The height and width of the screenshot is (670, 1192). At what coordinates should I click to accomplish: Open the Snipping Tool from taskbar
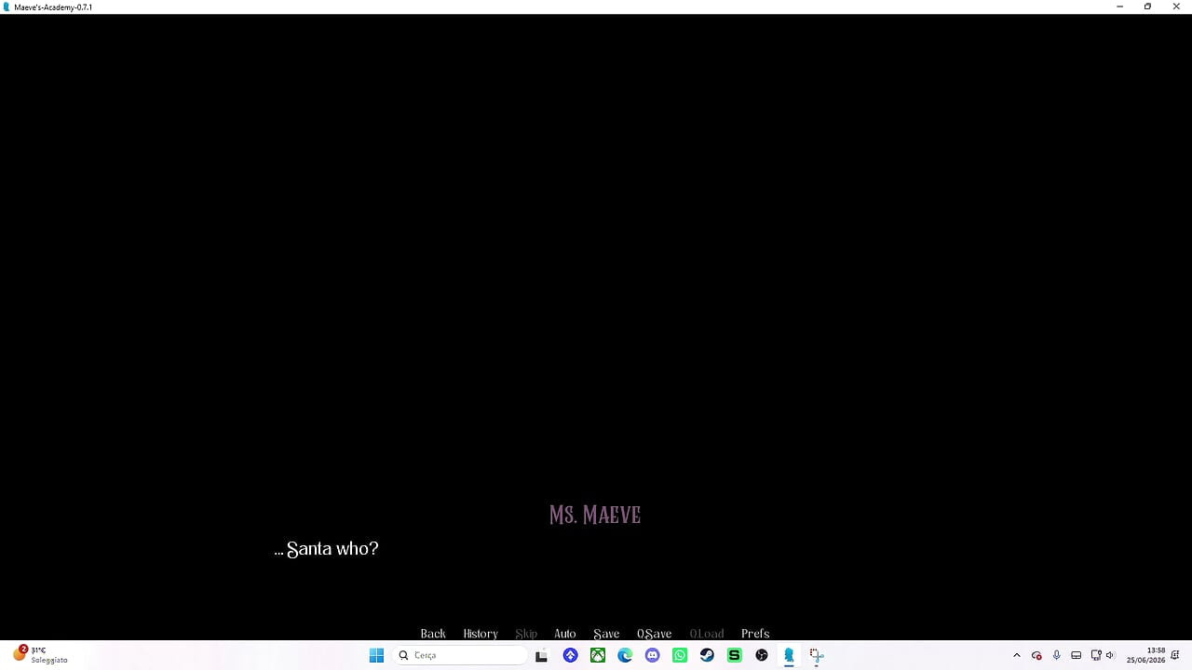pyautogui.click(x=817, y=655)
